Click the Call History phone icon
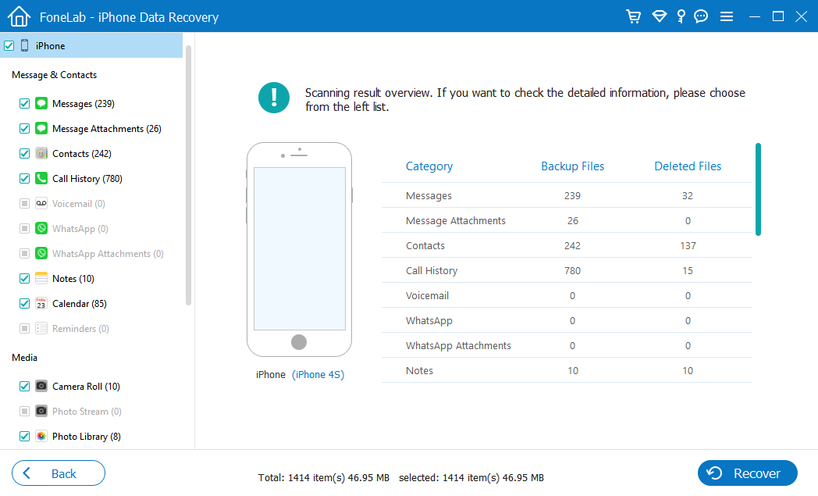818x496 pixels. click(41, 179)
